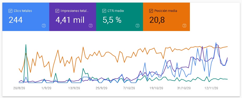Click the 13/9/20 date axis label
Image resolution: width=242 pixels, height=98 pixels.
click(74, 88)
